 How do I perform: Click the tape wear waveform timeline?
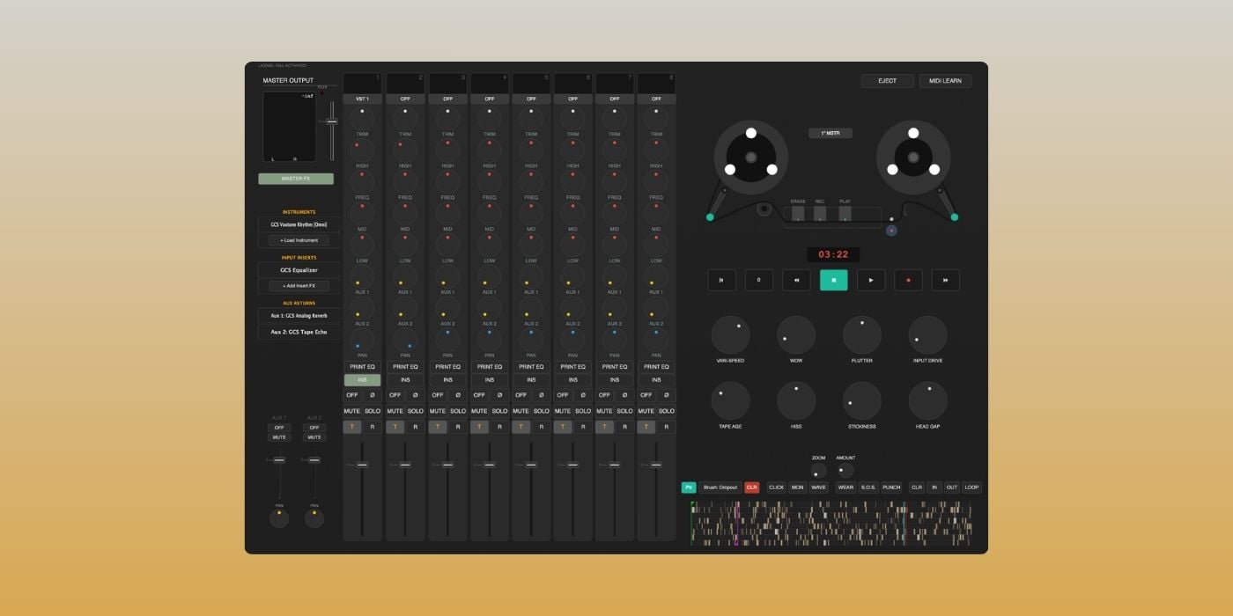[x=831, y=524]
